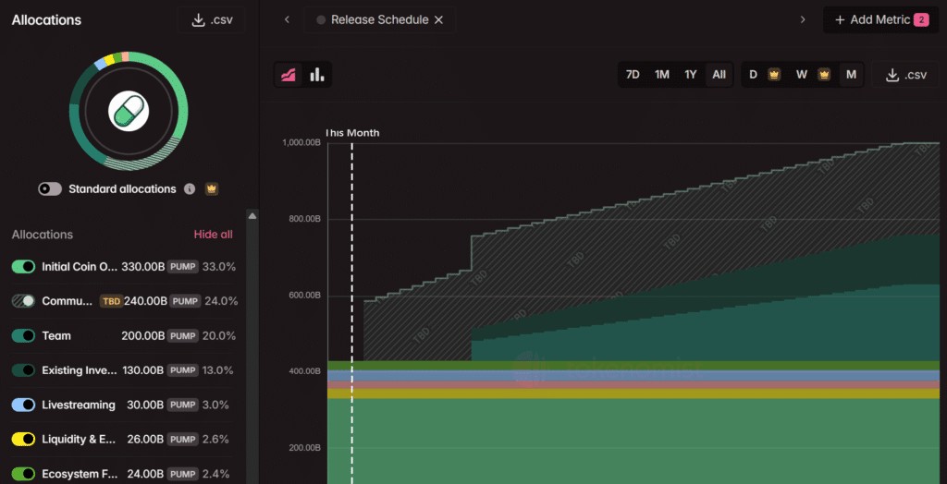The width and height of the screenshot is (947, 484).
Task: Select the area chart view icon
Action: coord(289,75)
